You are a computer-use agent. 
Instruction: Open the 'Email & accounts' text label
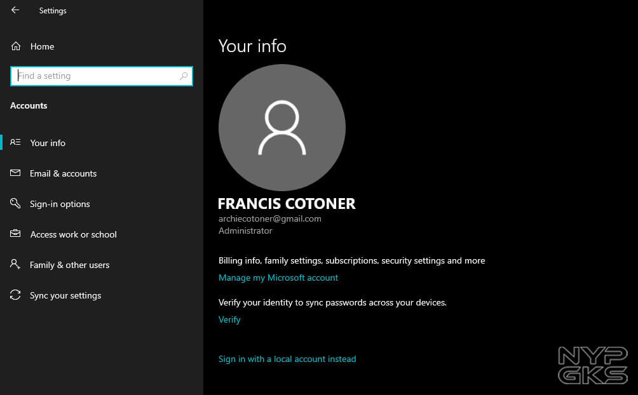[x=63, y=173]
